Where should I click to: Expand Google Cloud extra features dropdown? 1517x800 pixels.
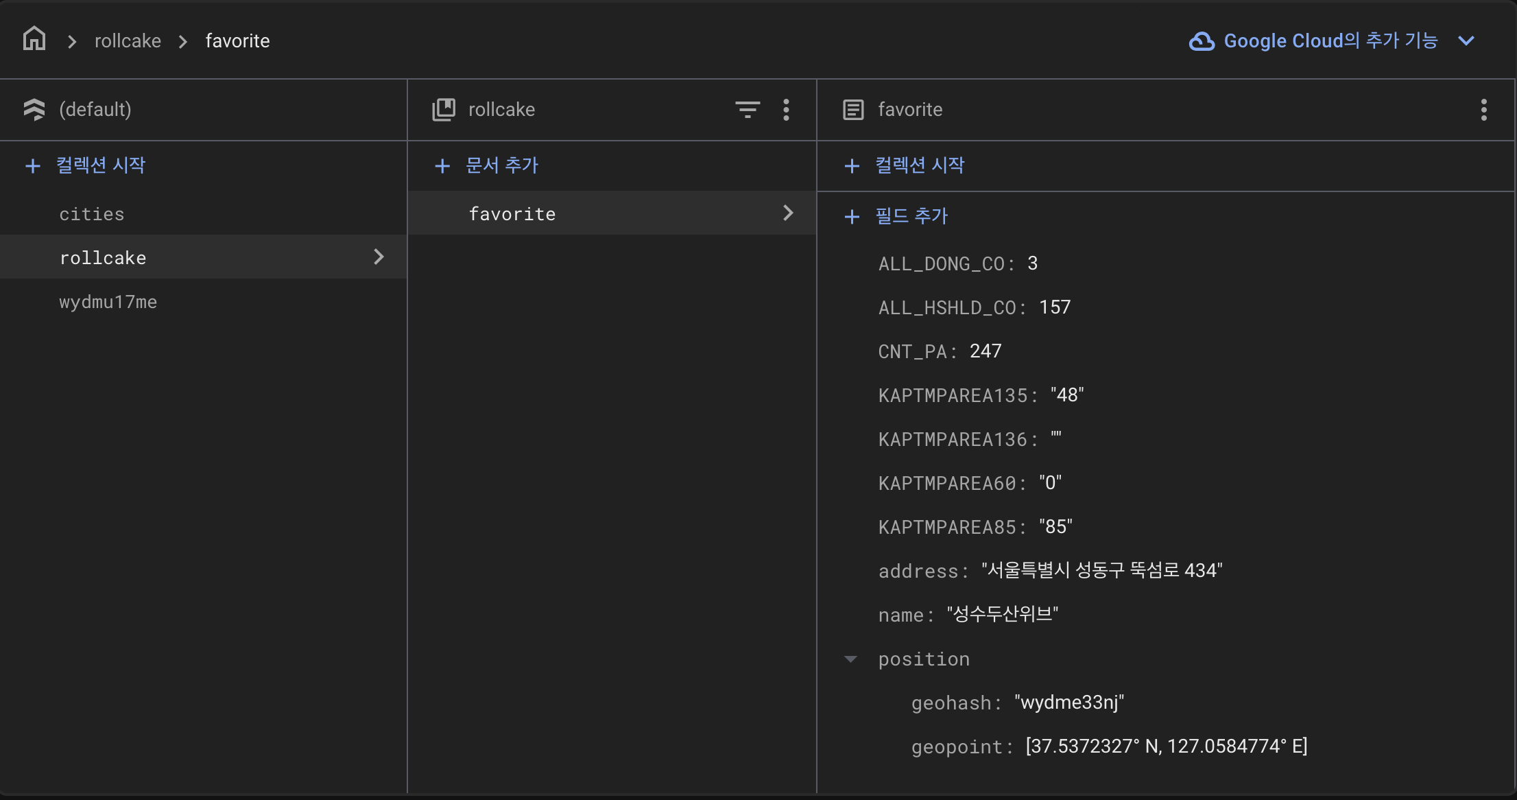click(1466, 41)
